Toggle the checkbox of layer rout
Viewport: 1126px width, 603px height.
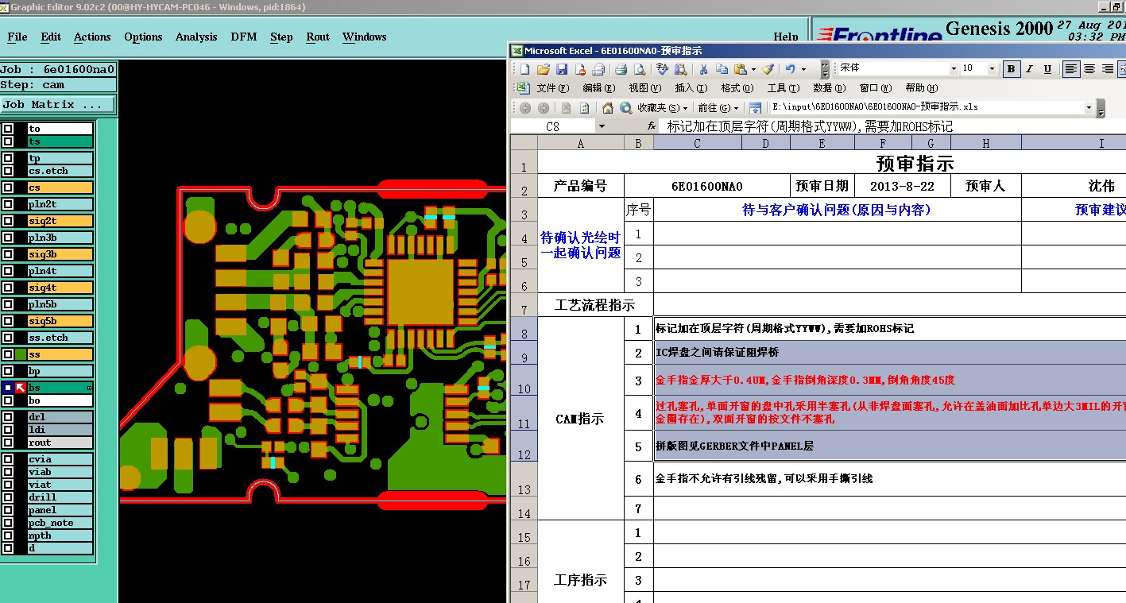coord(8,443)
